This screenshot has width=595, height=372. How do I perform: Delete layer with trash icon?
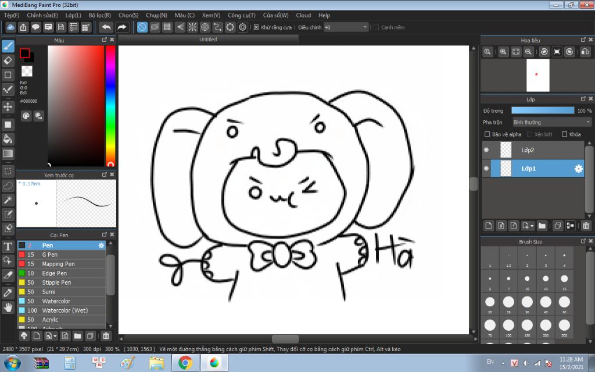coord(586,226)
